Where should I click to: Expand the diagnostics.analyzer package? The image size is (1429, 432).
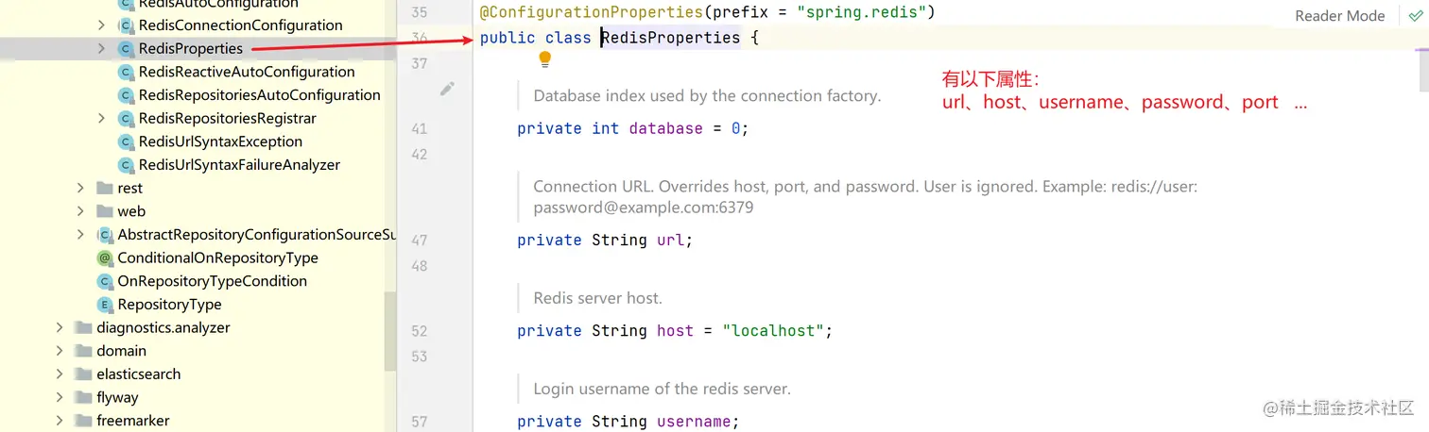pyautogui.click(x=60, y=328)
